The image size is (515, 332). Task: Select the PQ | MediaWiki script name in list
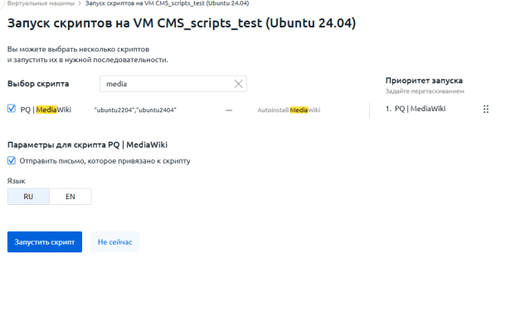point(46,109)
